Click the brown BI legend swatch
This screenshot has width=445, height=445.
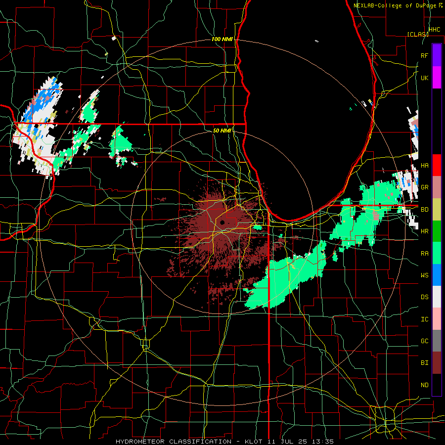(437, 363)
